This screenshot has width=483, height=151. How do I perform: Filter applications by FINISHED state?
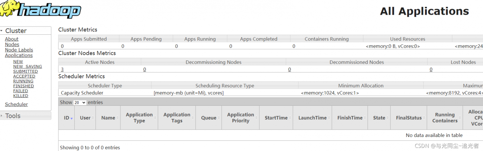(23, 86)
